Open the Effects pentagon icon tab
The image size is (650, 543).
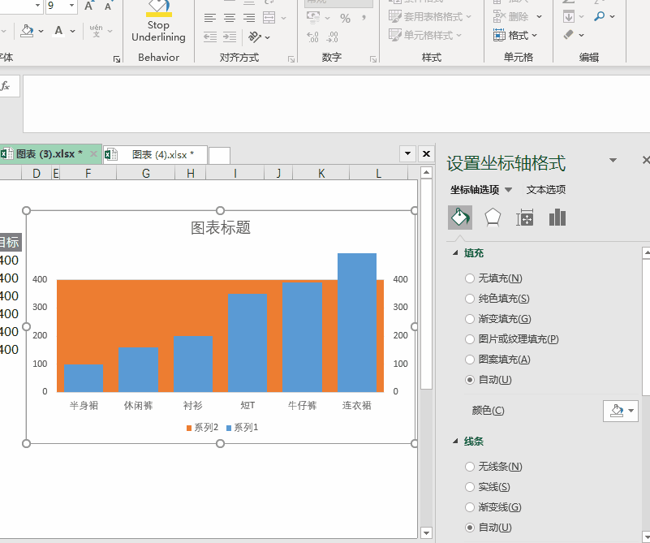pos(493,218)
